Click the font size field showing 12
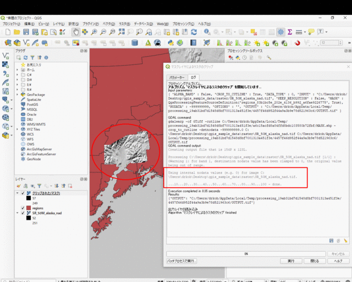The width and height of the screenshot is (352, 282). click(329, 42)
